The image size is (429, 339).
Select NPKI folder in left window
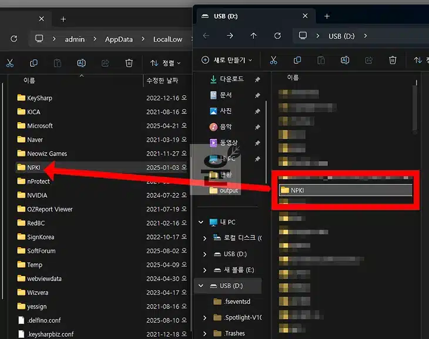click(101, 167)
